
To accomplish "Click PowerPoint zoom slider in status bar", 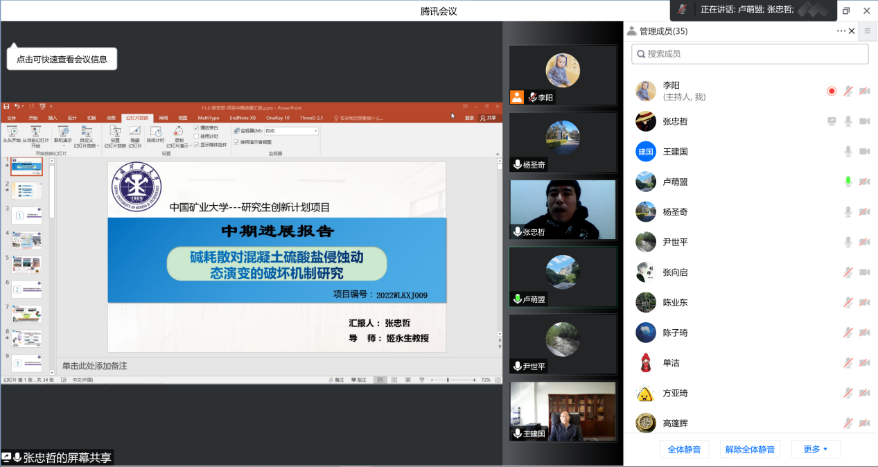I will click(448, 380).
